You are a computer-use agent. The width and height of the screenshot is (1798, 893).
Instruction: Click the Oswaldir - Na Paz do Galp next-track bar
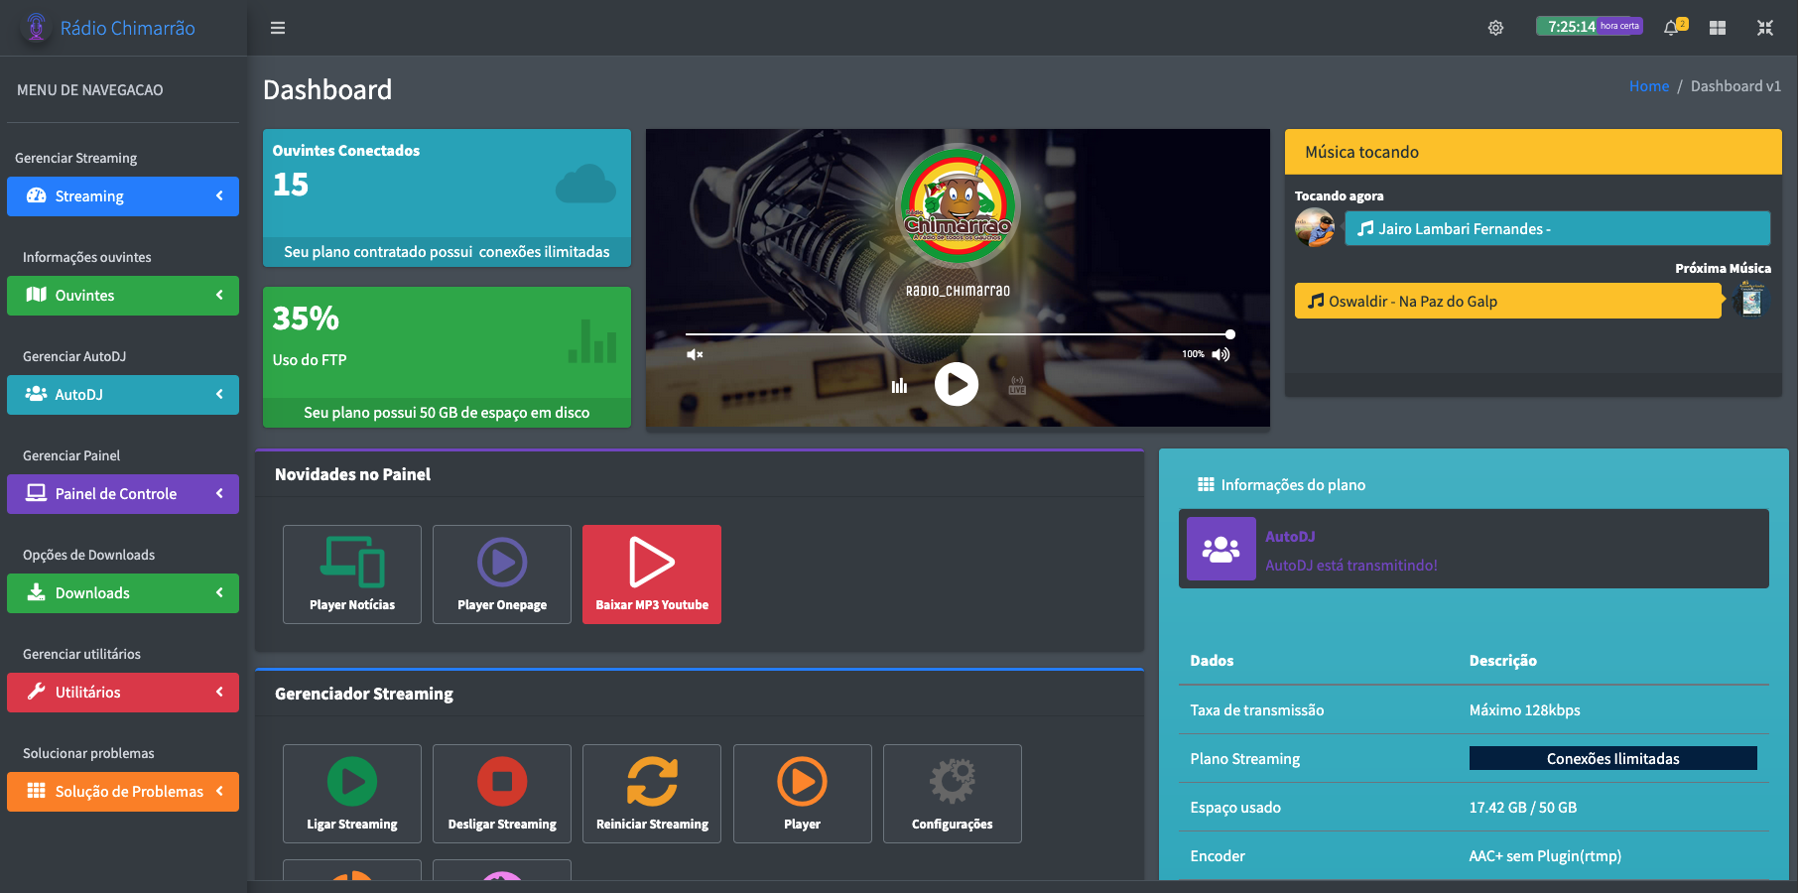click(x=1507, y=301)
